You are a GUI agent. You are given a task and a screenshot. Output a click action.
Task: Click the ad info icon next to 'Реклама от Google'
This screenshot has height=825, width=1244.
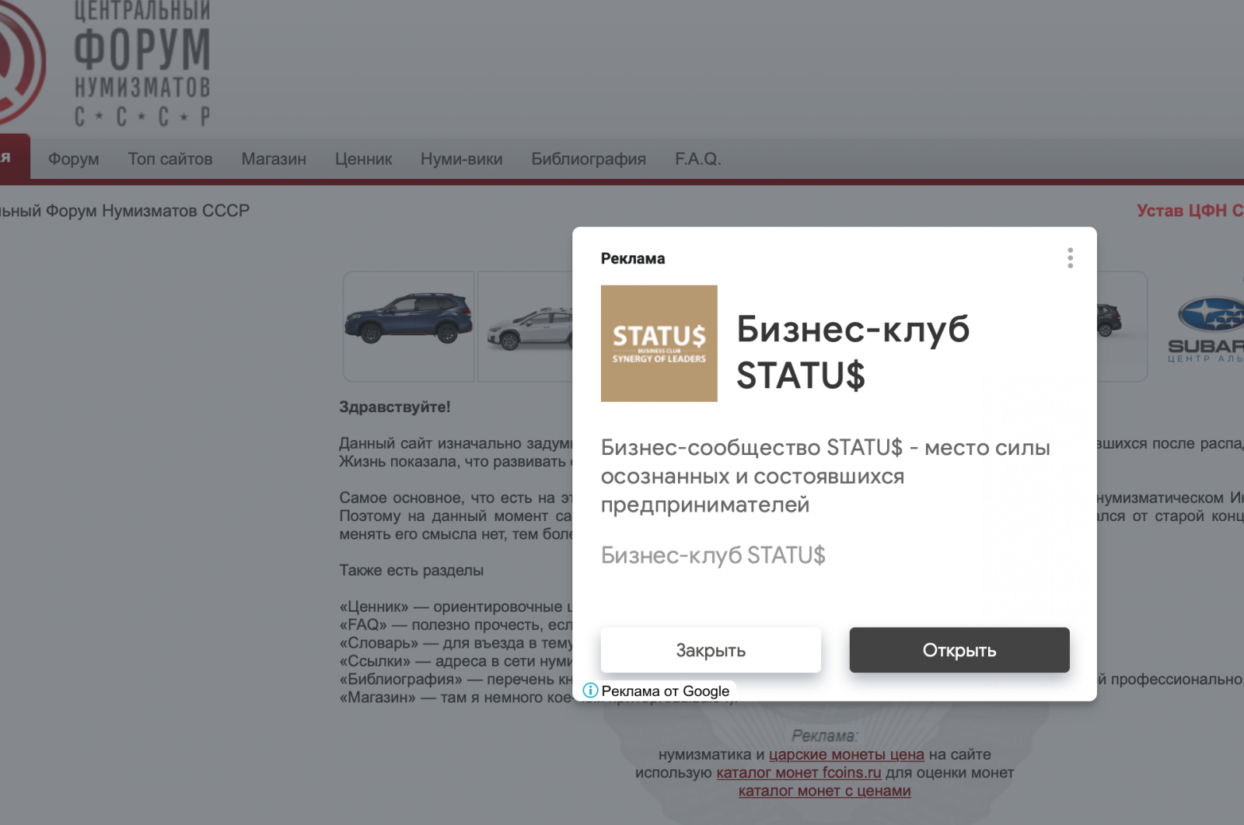point(590,690)
